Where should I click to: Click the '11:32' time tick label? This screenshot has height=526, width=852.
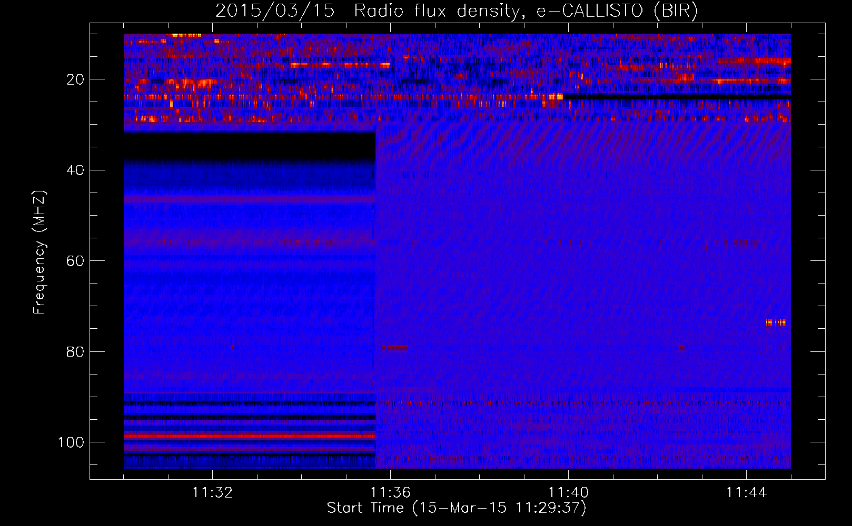pyautogui.click(x=212, y=493)
